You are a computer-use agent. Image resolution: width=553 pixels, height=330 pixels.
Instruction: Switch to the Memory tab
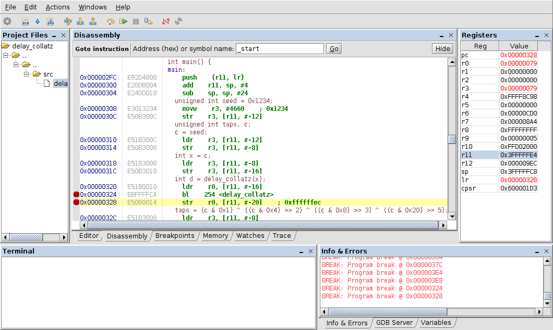(x=215, y=236)
